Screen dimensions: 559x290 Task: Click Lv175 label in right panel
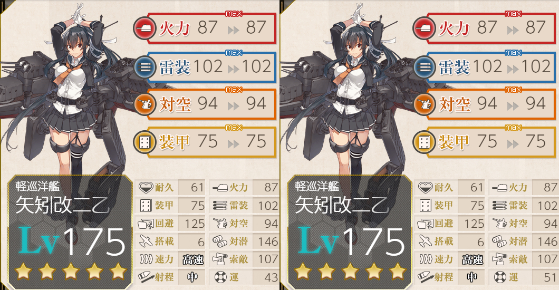pos(352,242)
